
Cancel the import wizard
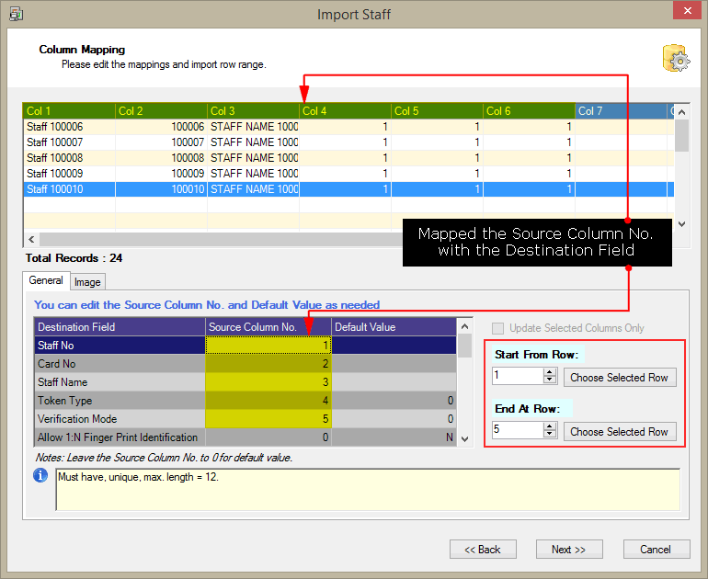click(x=656, y=550)
